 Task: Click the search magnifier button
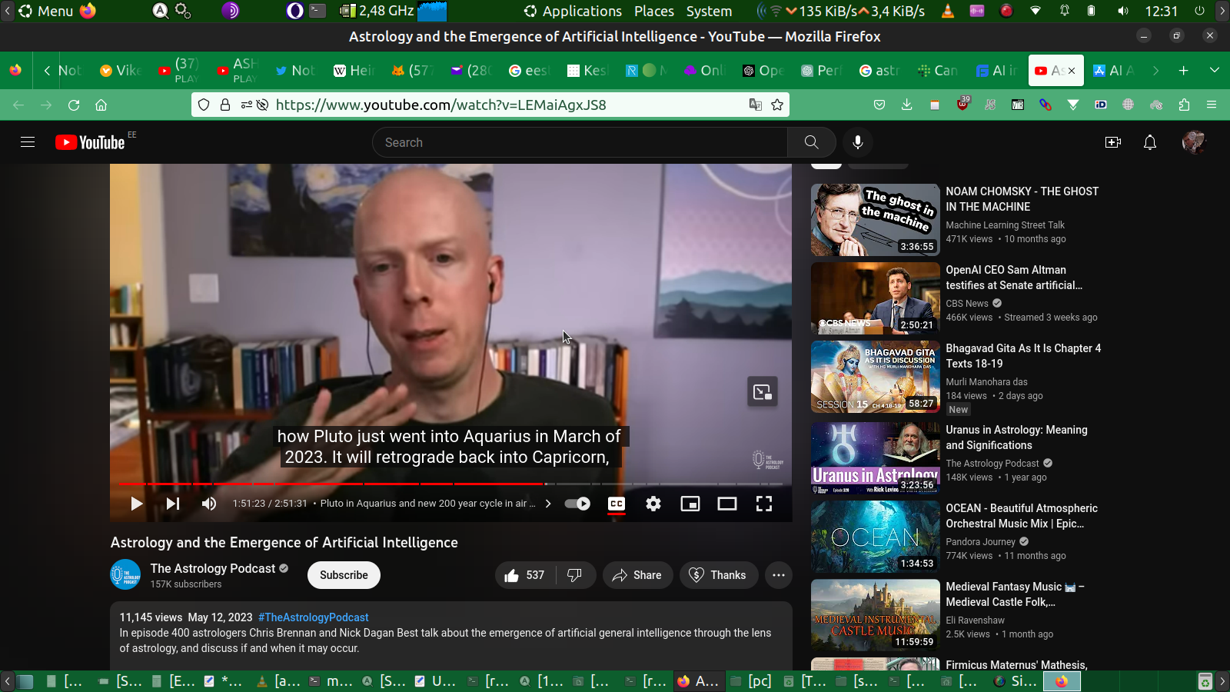[x=811, y=142]
